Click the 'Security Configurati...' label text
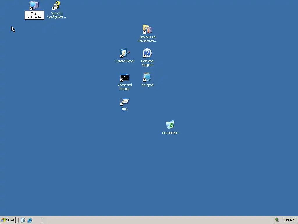The image size is (298, 224). point(57,15)
